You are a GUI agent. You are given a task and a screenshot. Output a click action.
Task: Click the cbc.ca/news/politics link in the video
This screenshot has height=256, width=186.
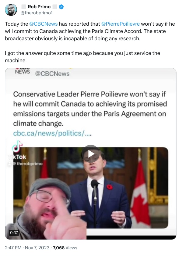[x=53, y=133]
